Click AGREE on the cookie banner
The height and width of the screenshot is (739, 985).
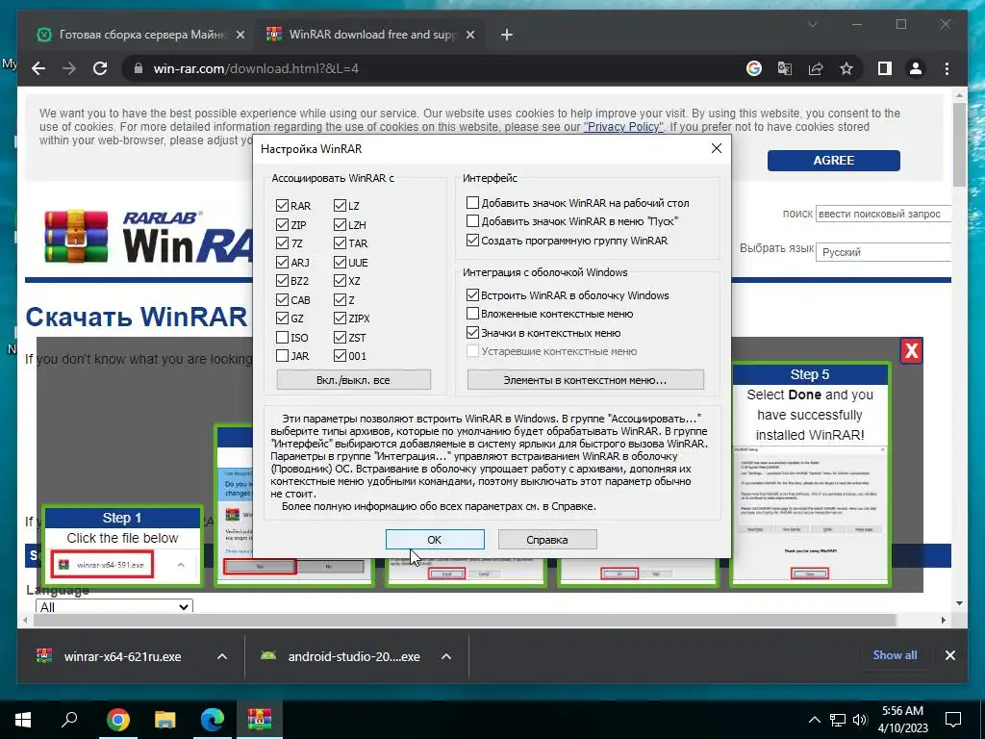coord(834,161)
